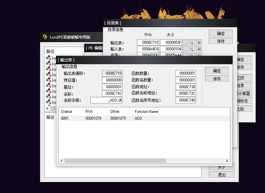
Task: Click the L button for 输入表 row
Action: pos(192,49)
